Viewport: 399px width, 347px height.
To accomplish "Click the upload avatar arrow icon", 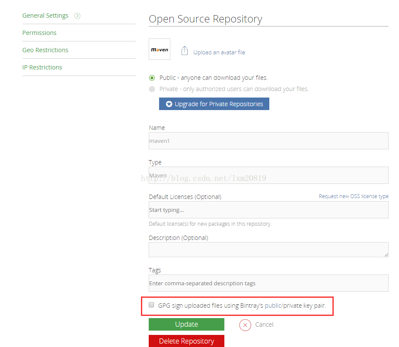I will coord(185,50).
